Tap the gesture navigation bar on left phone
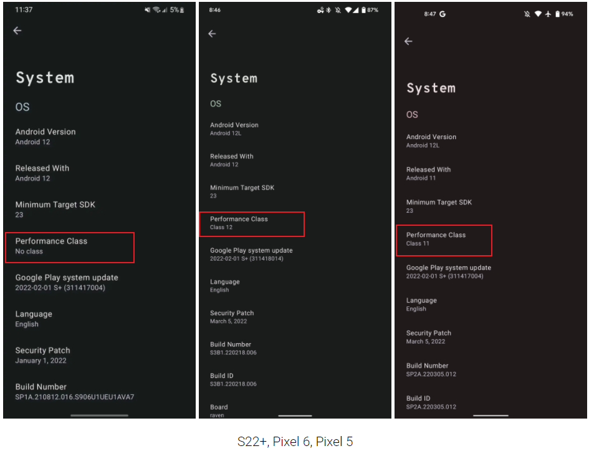 pyautogui.click(x=100, y=415)
